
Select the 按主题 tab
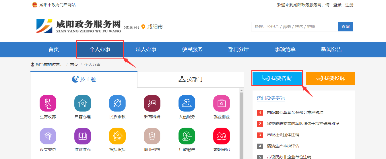pyautogui.click(x=84, y=79)
